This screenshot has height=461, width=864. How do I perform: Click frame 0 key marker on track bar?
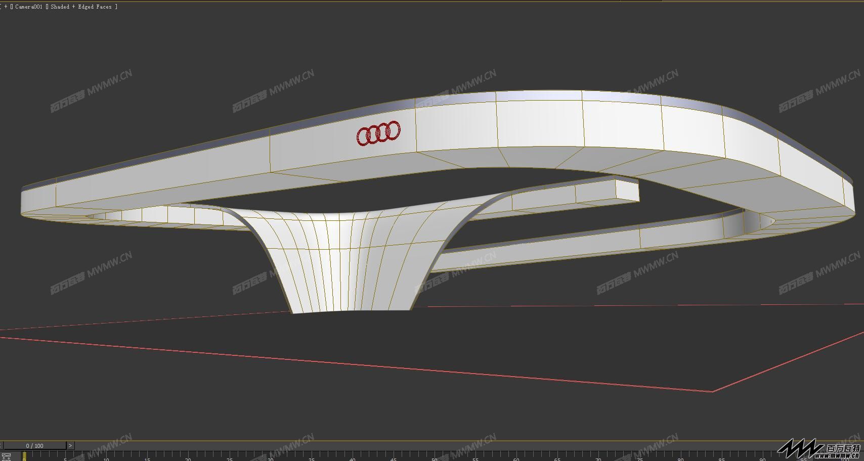pos(24,456)
